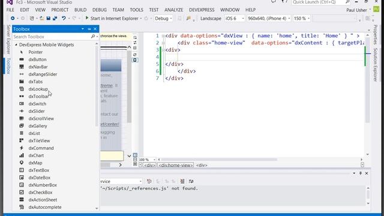
Task: Select the dxList widget icon
Action: [x=22, y=133]
